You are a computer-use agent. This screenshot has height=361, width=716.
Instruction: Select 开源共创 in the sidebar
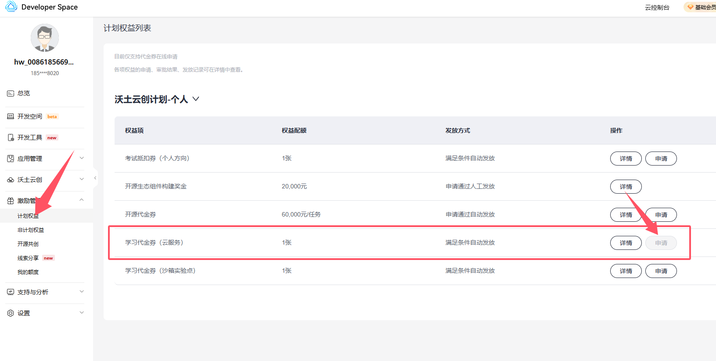(x=28, y=244)
